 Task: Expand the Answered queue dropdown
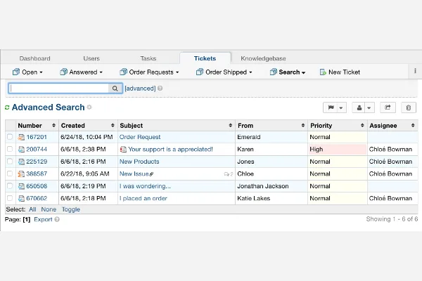[101, 72]
